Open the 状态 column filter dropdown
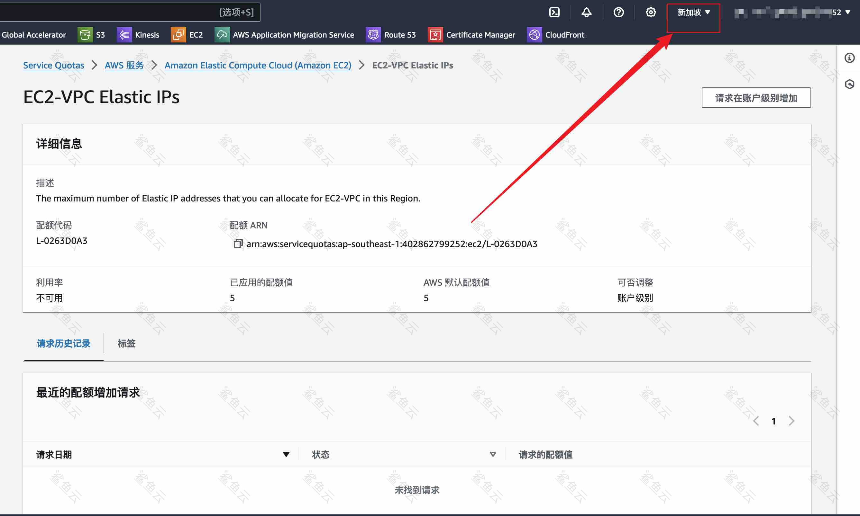The image size is (860, 516). click(493, 454)
